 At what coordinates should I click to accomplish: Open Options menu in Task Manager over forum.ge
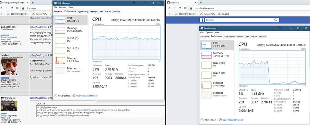point(62,7)
